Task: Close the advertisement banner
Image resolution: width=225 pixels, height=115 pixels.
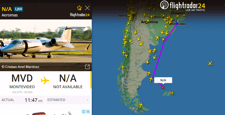Action: 88,111
